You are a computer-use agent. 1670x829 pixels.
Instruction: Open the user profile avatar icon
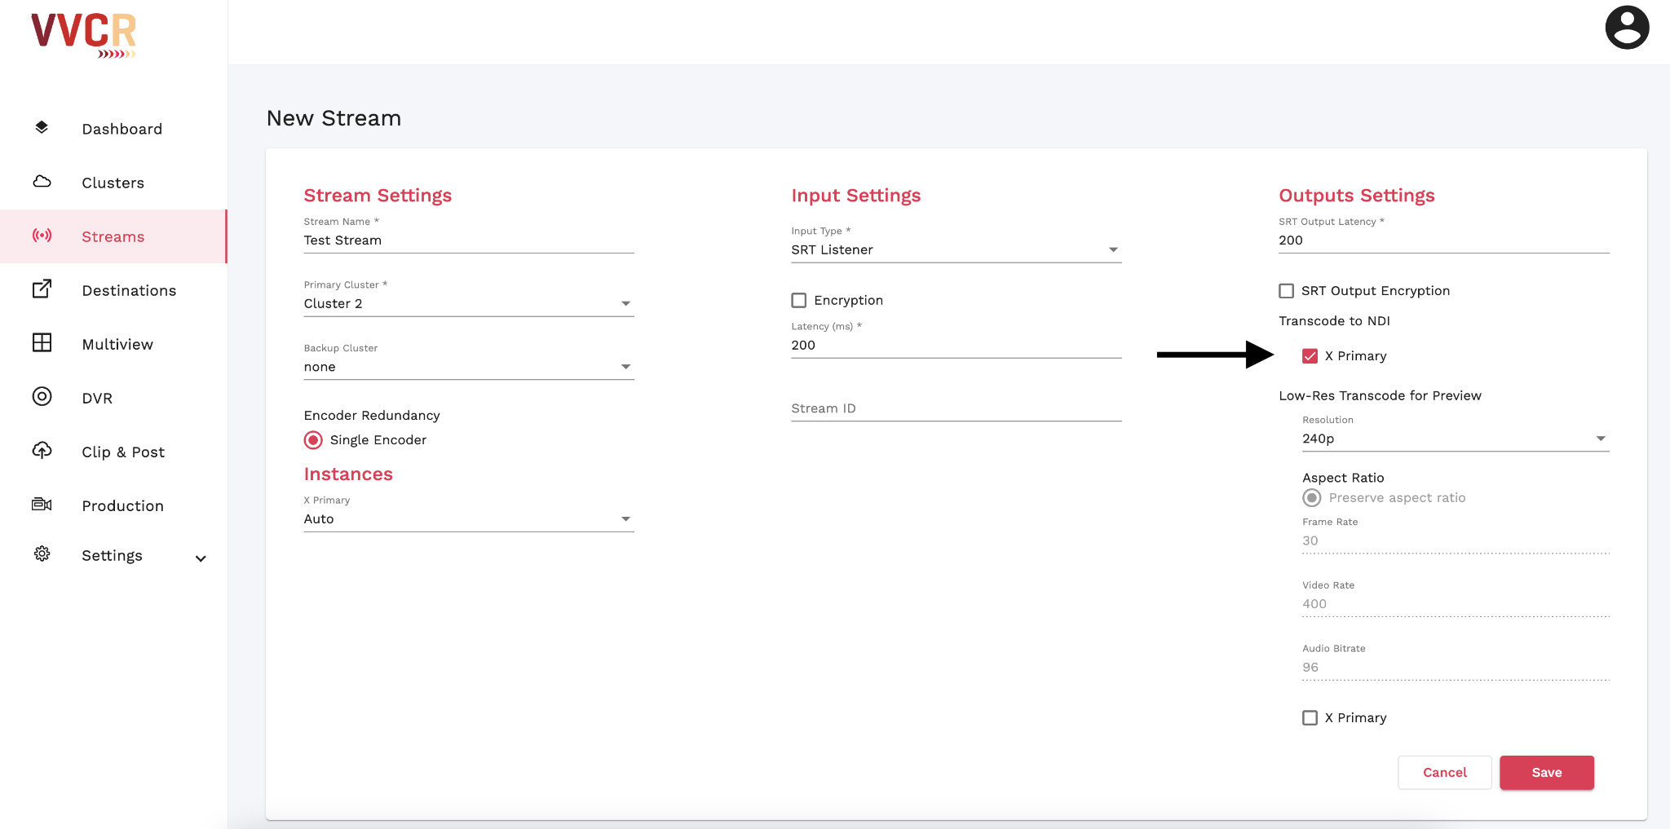tap(1626, 29)
